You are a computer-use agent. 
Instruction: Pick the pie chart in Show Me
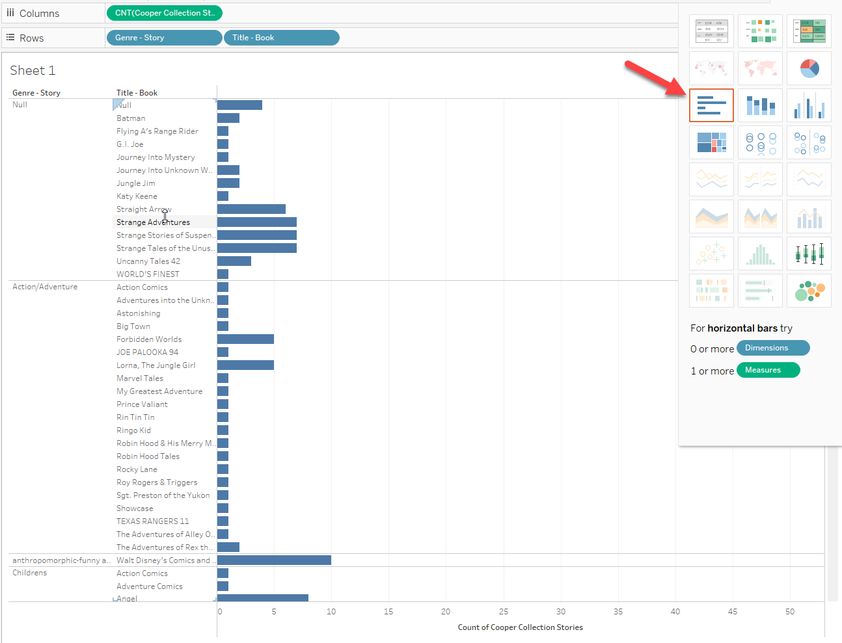point(809,68)
